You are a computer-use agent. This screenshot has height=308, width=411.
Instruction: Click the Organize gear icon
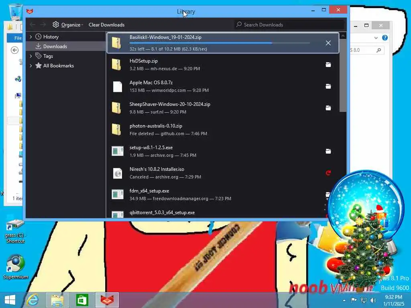coord(55,24)
